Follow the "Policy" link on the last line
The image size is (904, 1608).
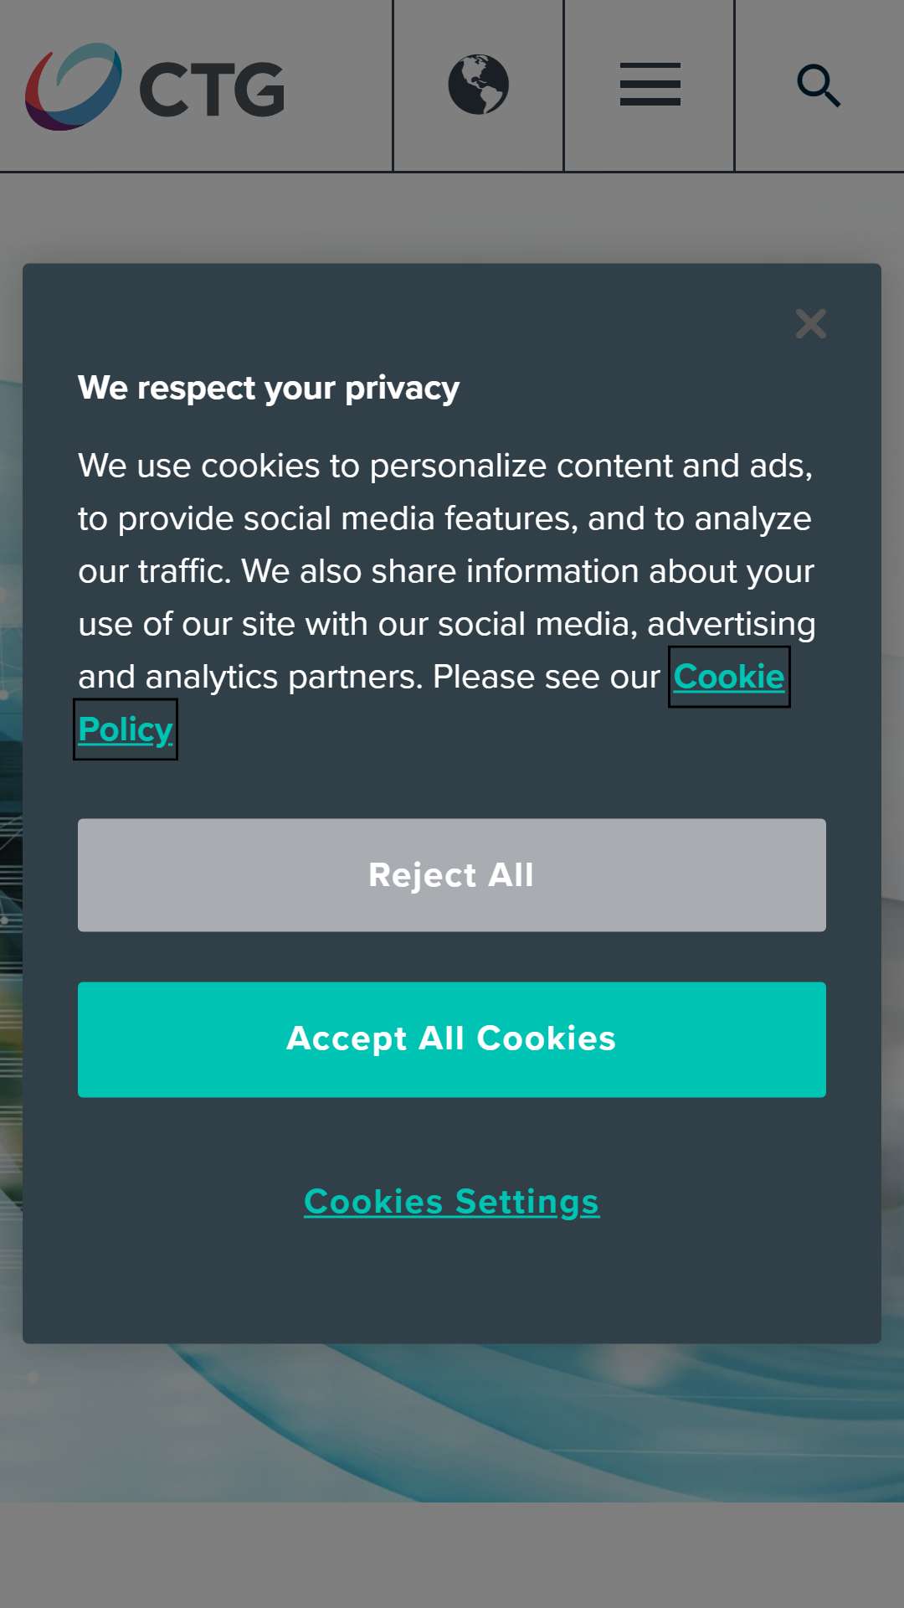pyautogui.click(x=126, y=729)
